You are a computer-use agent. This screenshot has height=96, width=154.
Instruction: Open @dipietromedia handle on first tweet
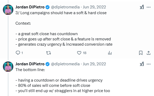pos(65,7)
